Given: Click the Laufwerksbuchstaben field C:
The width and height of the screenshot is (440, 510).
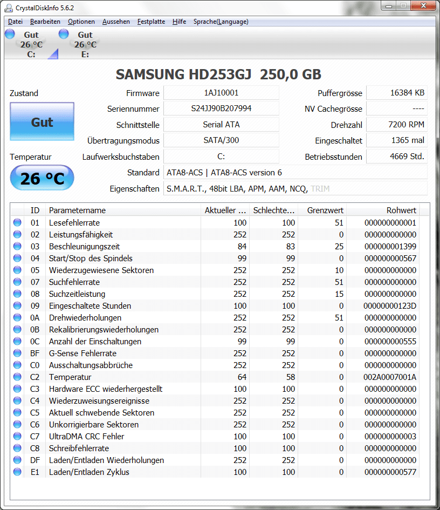Looking at the screenshot, I should (x=221, y=157).
